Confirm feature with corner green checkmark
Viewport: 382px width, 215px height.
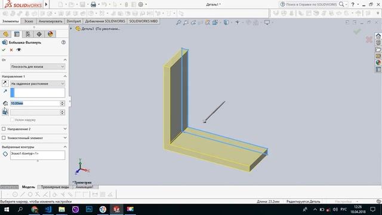coord(357,32)
